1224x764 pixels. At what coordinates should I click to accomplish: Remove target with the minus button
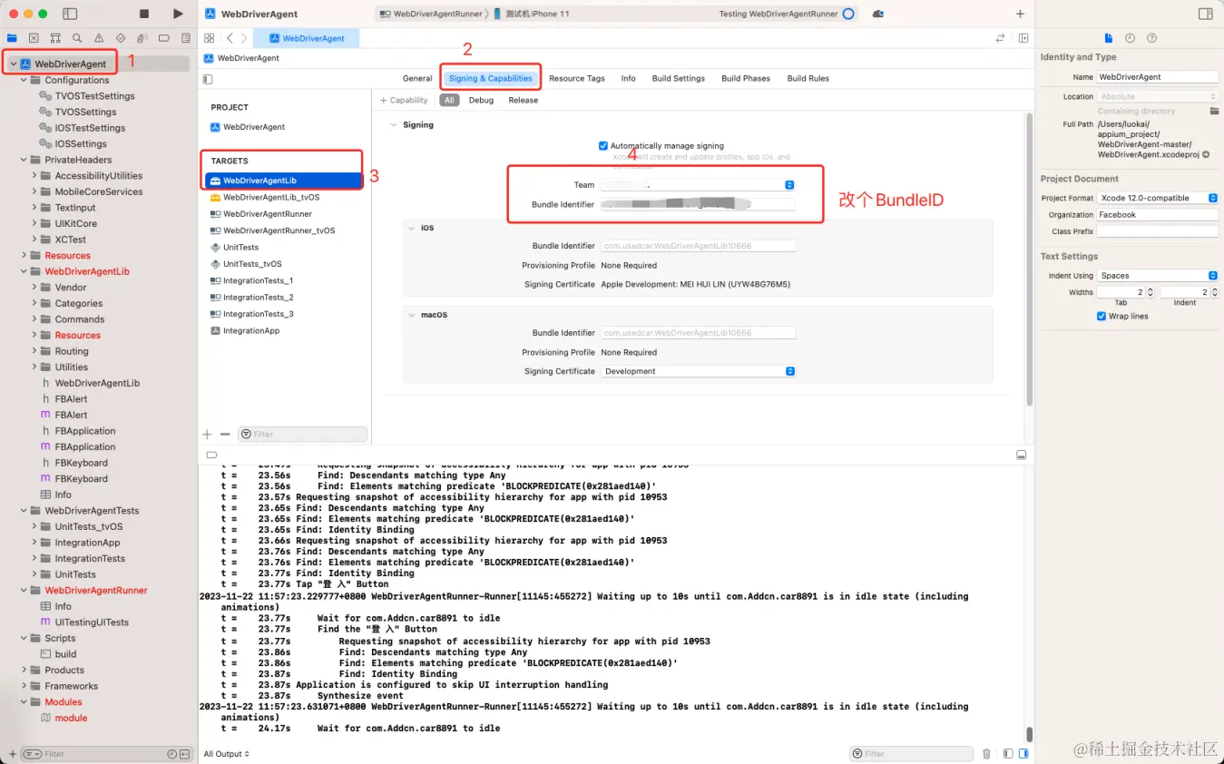point(225,435)
